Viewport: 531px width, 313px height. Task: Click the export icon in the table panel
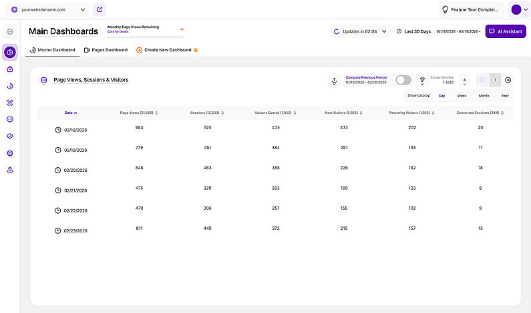click(334, 80)
